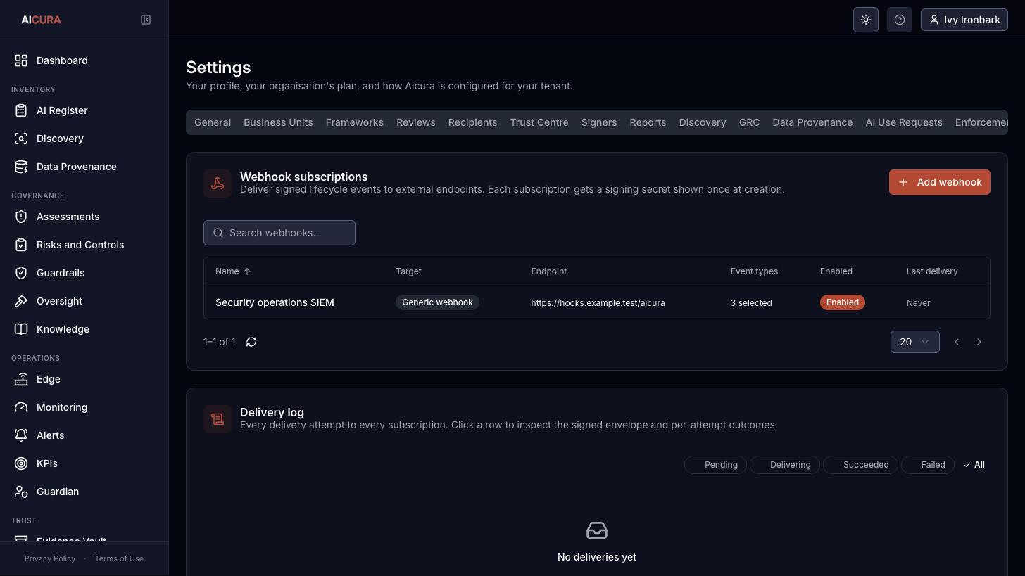The height and width of the screenshot is (576, 1025).
Task: Click the 3 selected event types cell
Action: click(x=751, y=303)
